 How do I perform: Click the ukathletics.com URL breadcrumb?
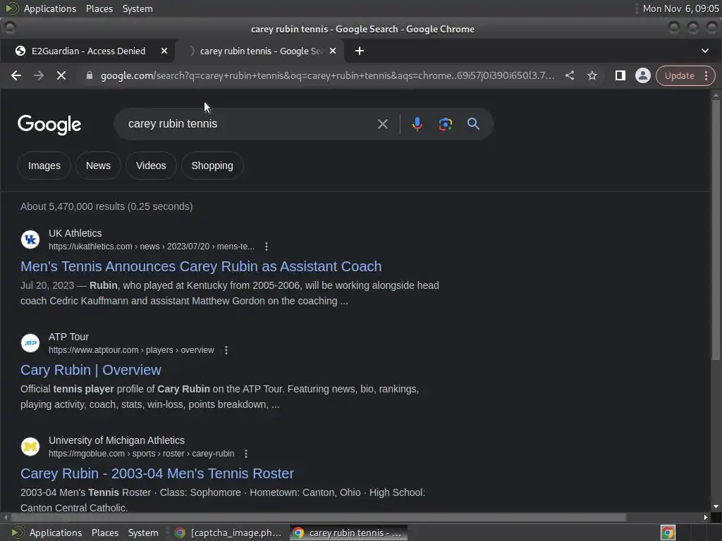click(152, 247)
